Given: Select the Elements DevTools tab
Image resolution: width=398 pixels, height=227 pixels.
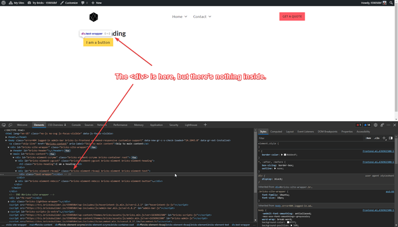Looking at the screenshot, I should point(39,125).
